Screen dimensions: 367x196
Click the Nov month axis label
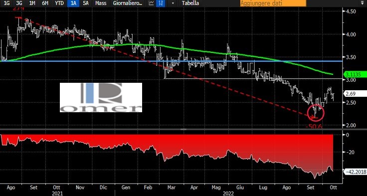[80, 188]
